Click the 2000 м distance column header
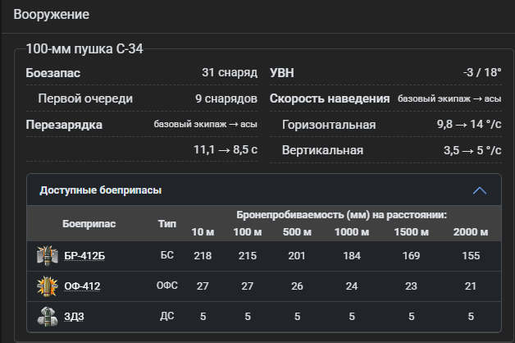The height and width of the screenshot is (343, 515). point(471,232)
